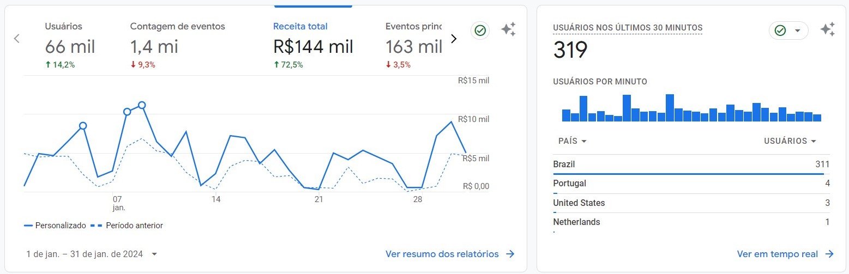This screenshot has height=274, width=849.
Task: Click the green check status icon on chart card
Action: [x=480, y=31]
